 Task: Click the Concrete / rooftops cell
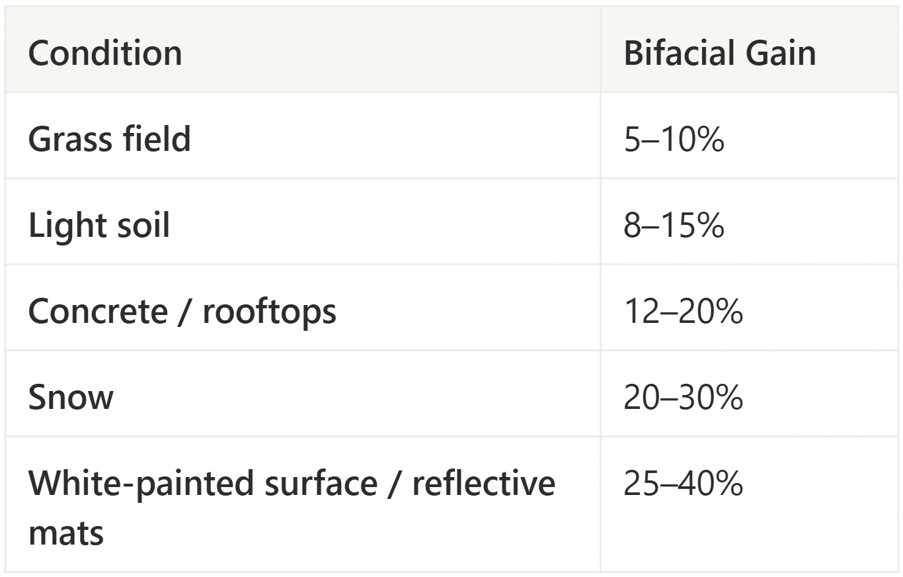point(303,307)
